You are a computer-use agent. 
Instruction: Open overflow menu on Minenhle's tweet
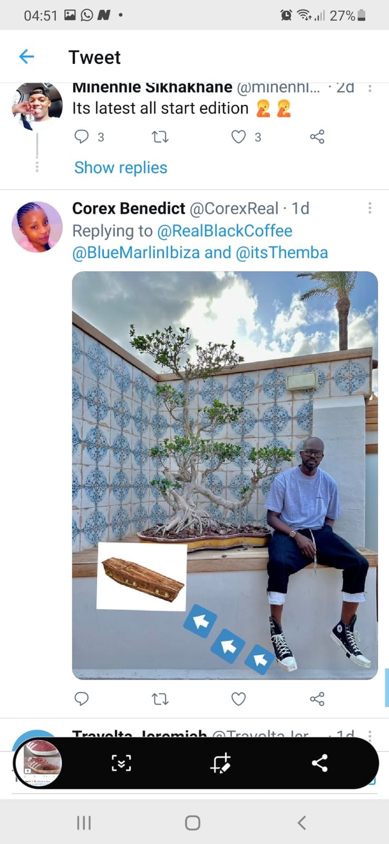pos(370,89)
